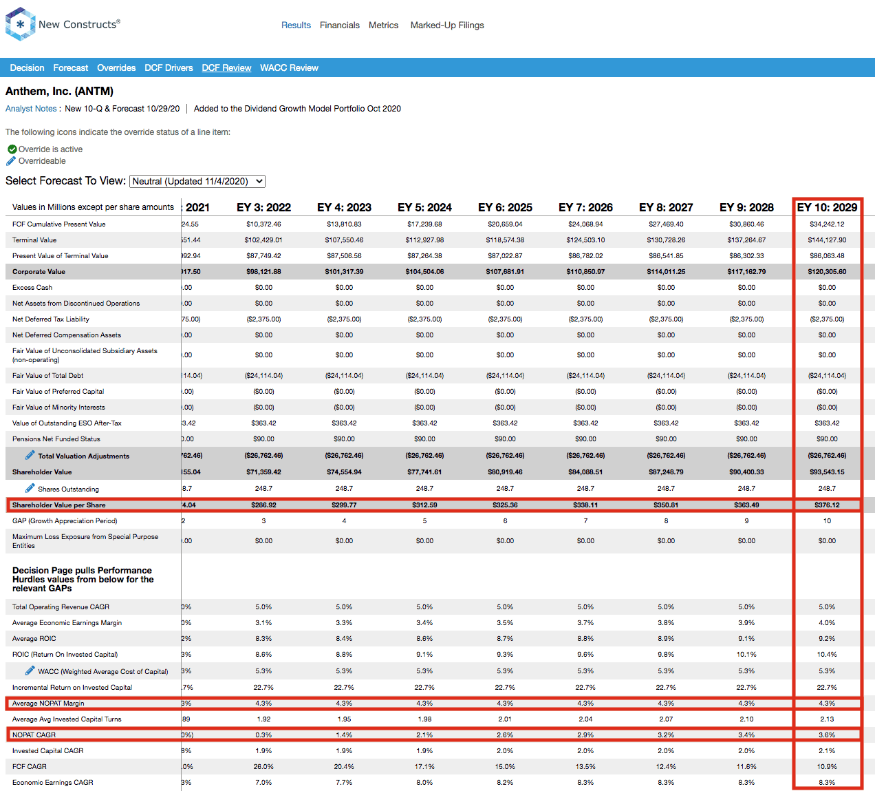This screenshot has height=791, width=875.
Task: Click the Net Deferred Tax Liability label
Action: pos(51,319)
